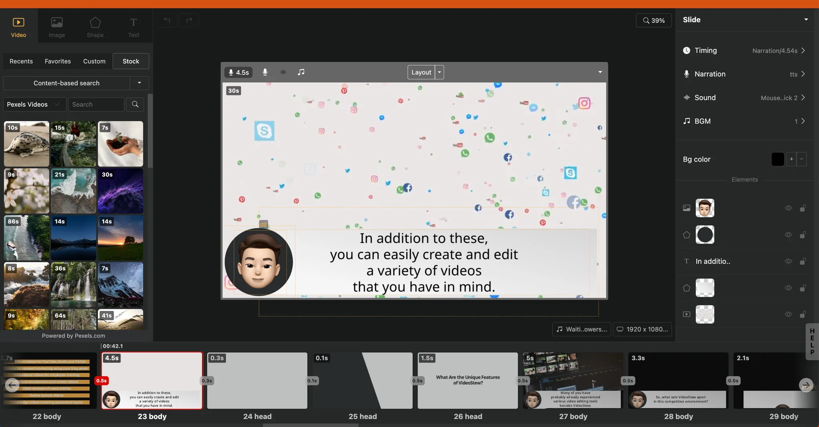Click the avatar on the slide canvas
The image size is (819, 427).
(259, 262)
